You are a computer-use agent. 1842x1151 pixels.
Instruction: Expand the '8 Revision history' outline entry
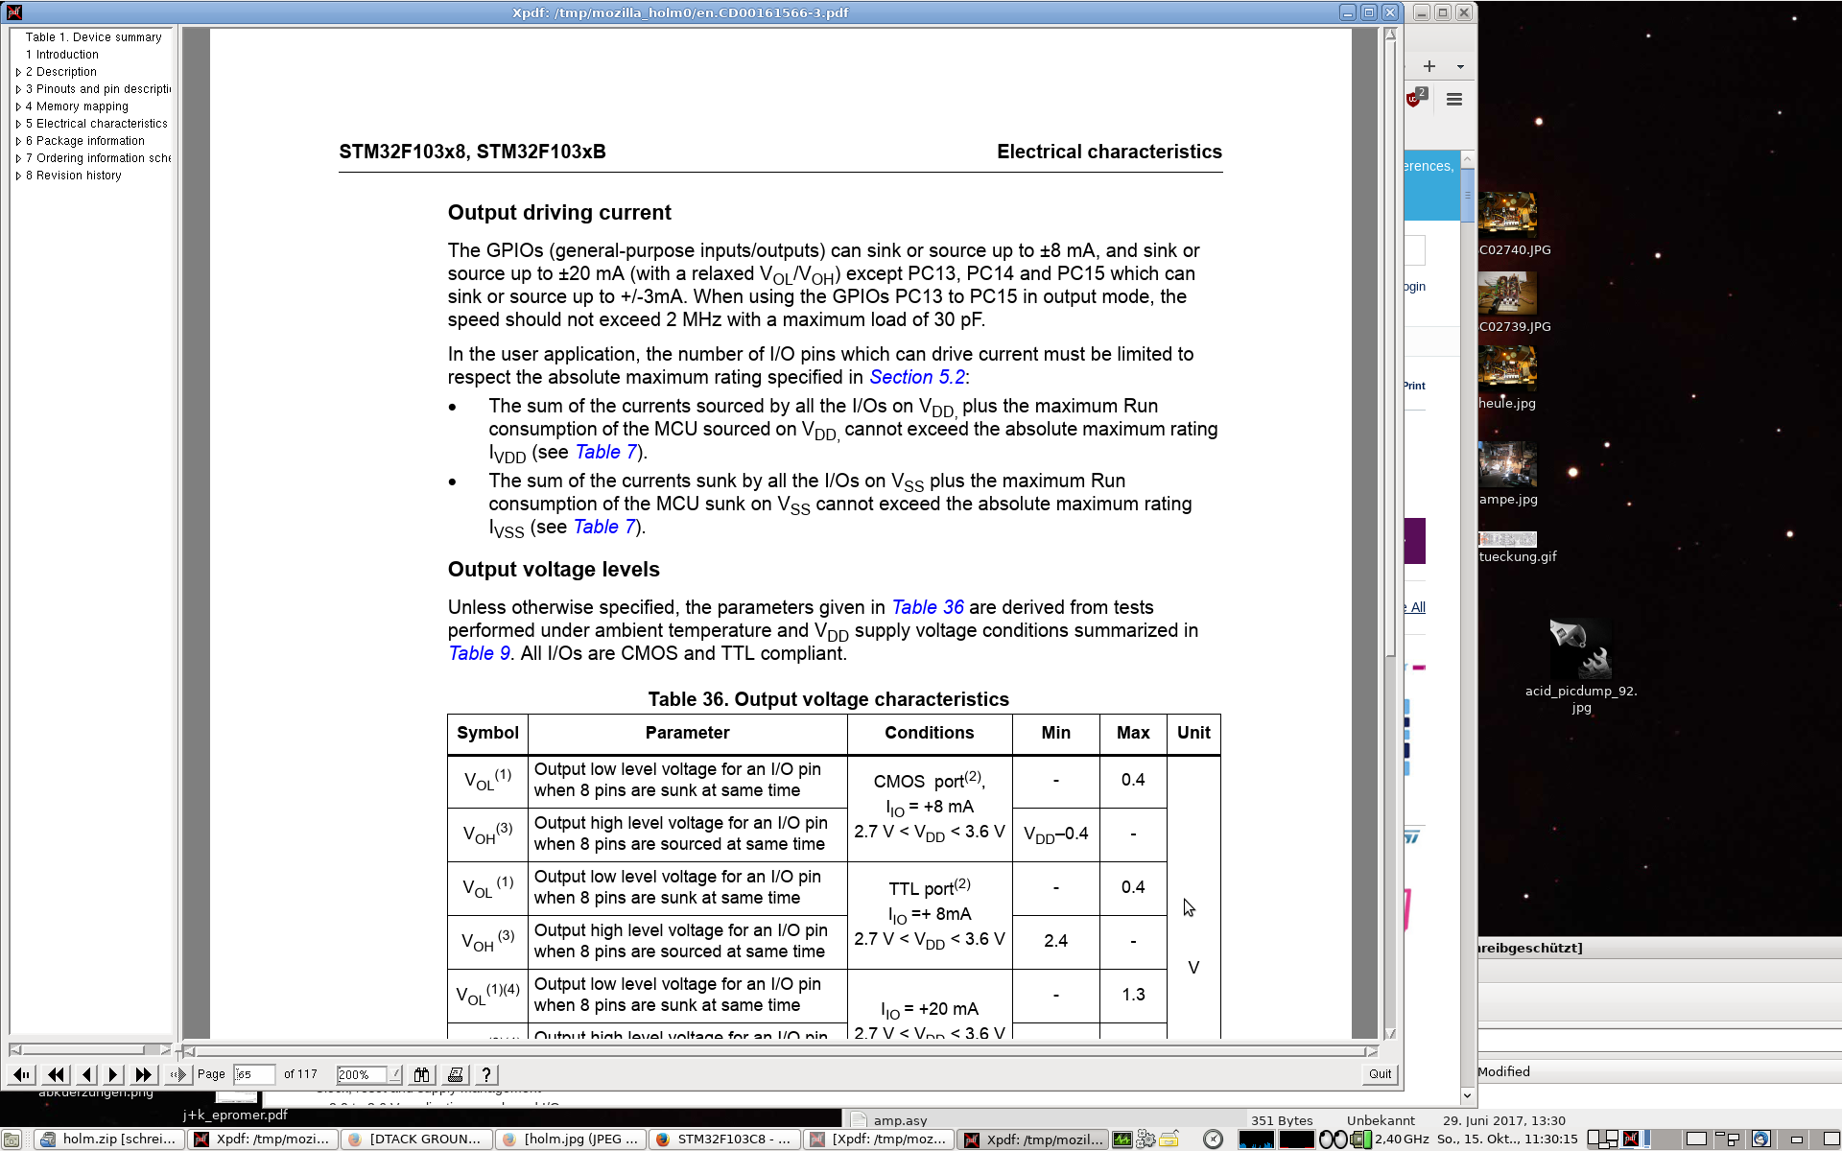pyautogui.click(x=18, y=176)
